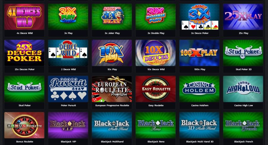Launch the 2 Deuce Wild game tile
The height and width of the screenshot is (145, 268).
click(68, 53)
